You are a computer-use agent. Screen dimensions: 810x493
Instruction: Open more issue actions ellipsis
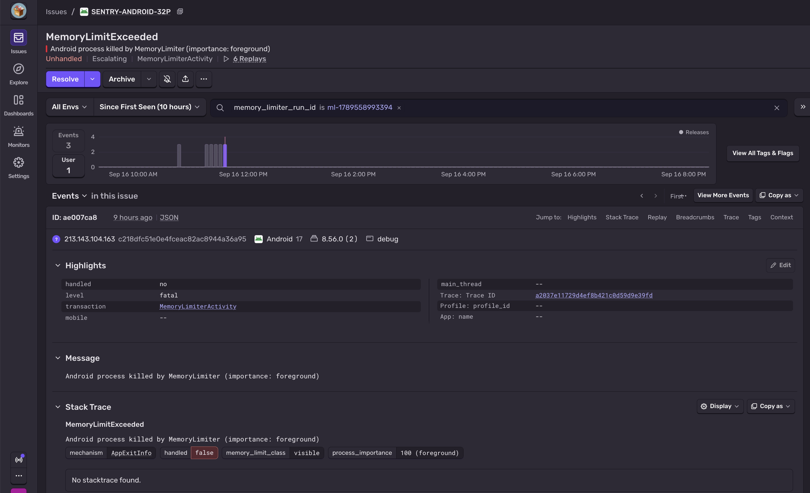(x=204, y=79)
